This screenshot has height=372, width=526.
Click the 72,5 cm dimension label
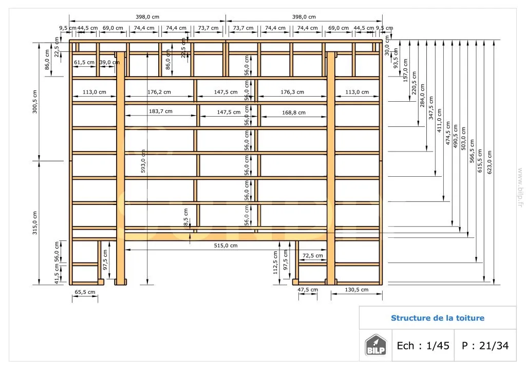312,255
